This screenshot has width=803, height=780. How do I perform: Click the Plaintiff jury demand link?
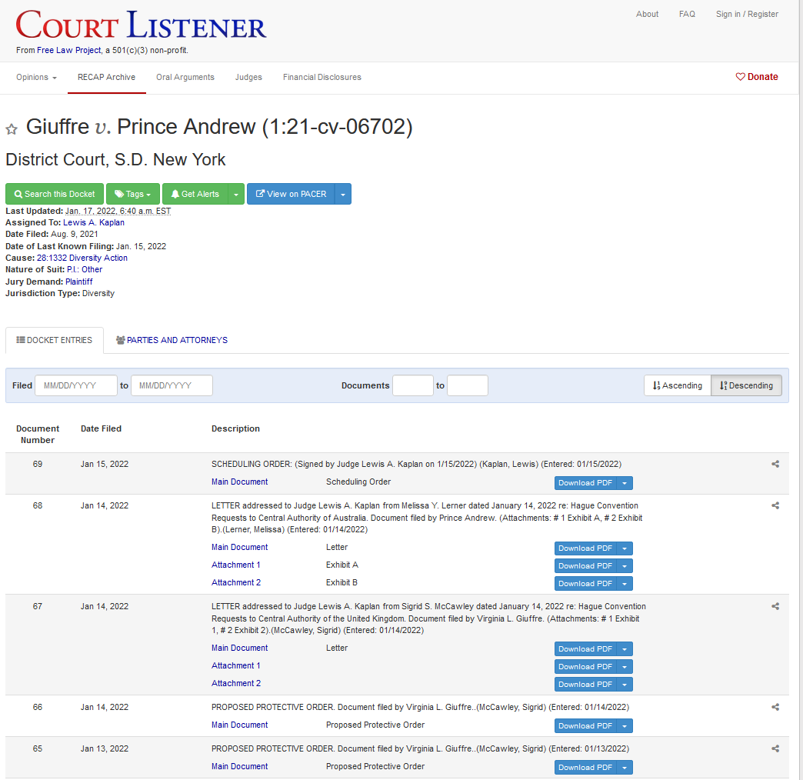point(79,282)
